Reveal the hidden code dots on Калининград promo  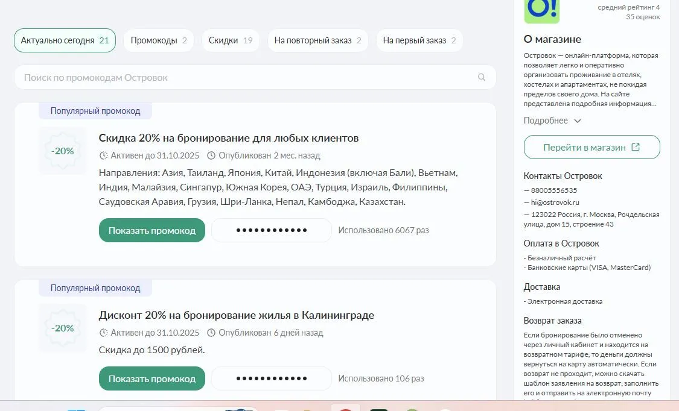pyautogui.click(x=271, y=378)
